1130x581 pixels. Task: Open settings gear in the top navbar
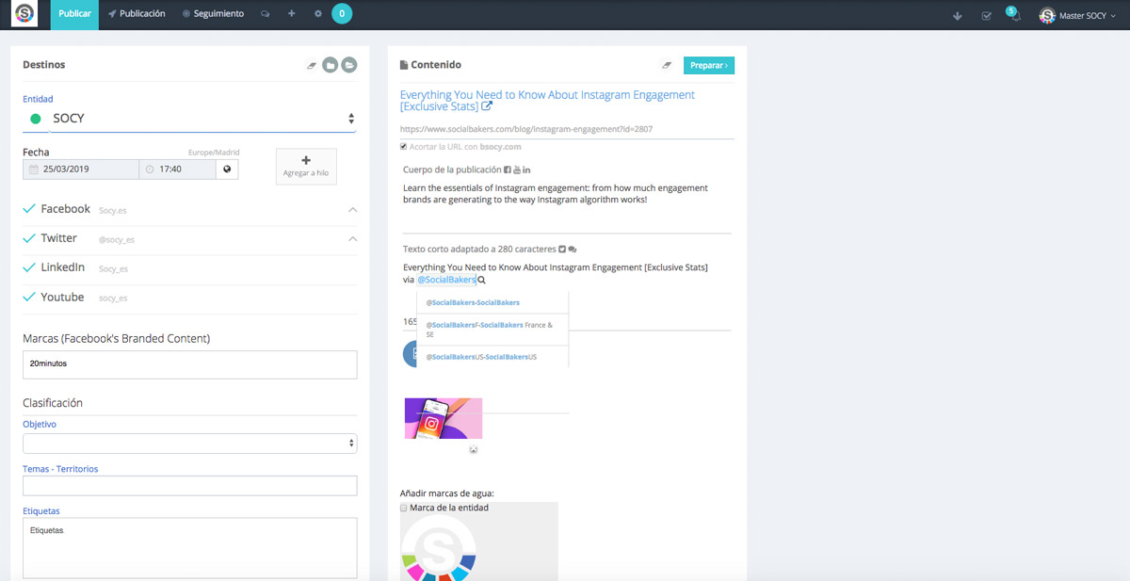(317, 14)
